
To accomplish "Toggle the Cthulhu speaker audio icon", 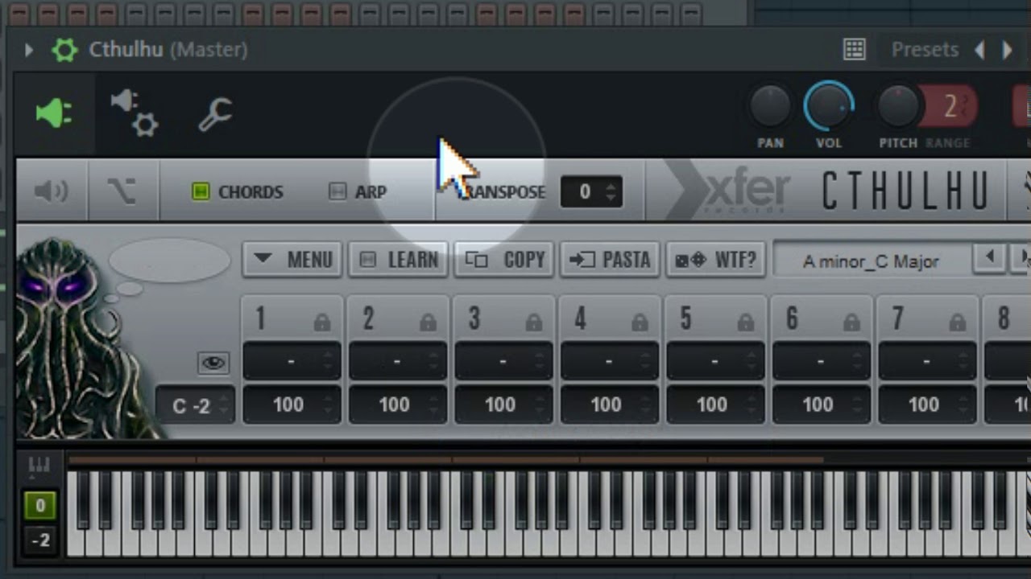I will click(52, 191).
